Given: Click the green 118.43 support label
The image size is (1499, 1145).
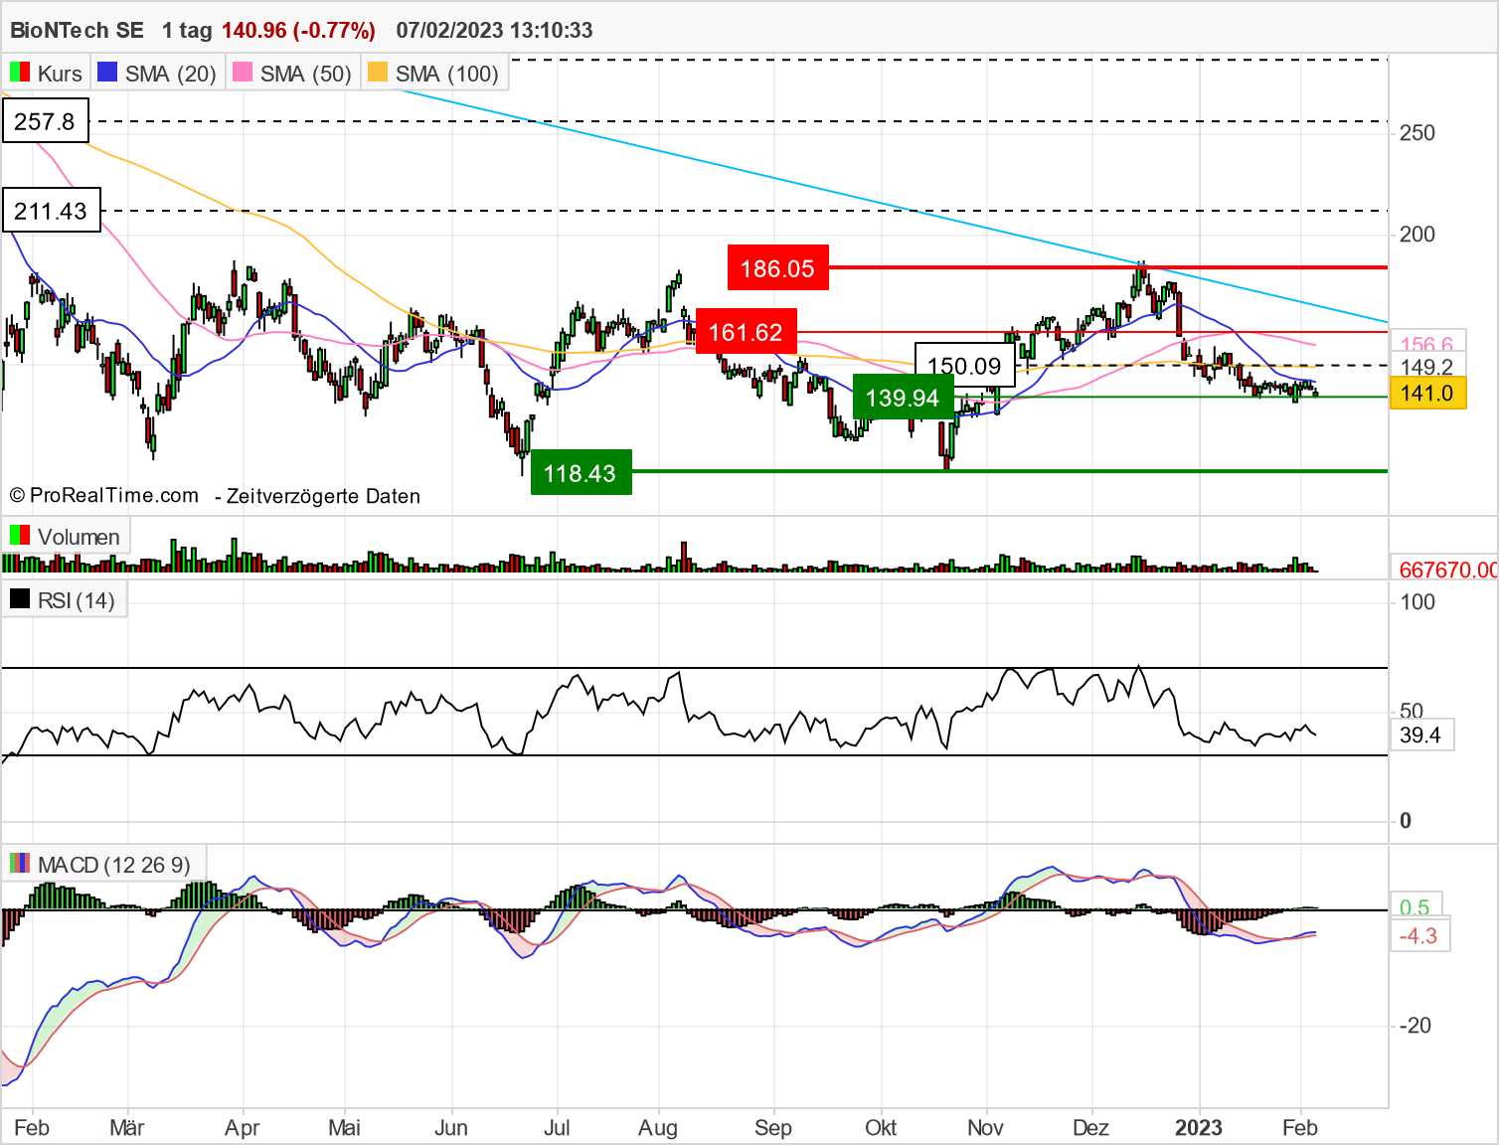Looking at the screenshot, I should tap(581, 472).
